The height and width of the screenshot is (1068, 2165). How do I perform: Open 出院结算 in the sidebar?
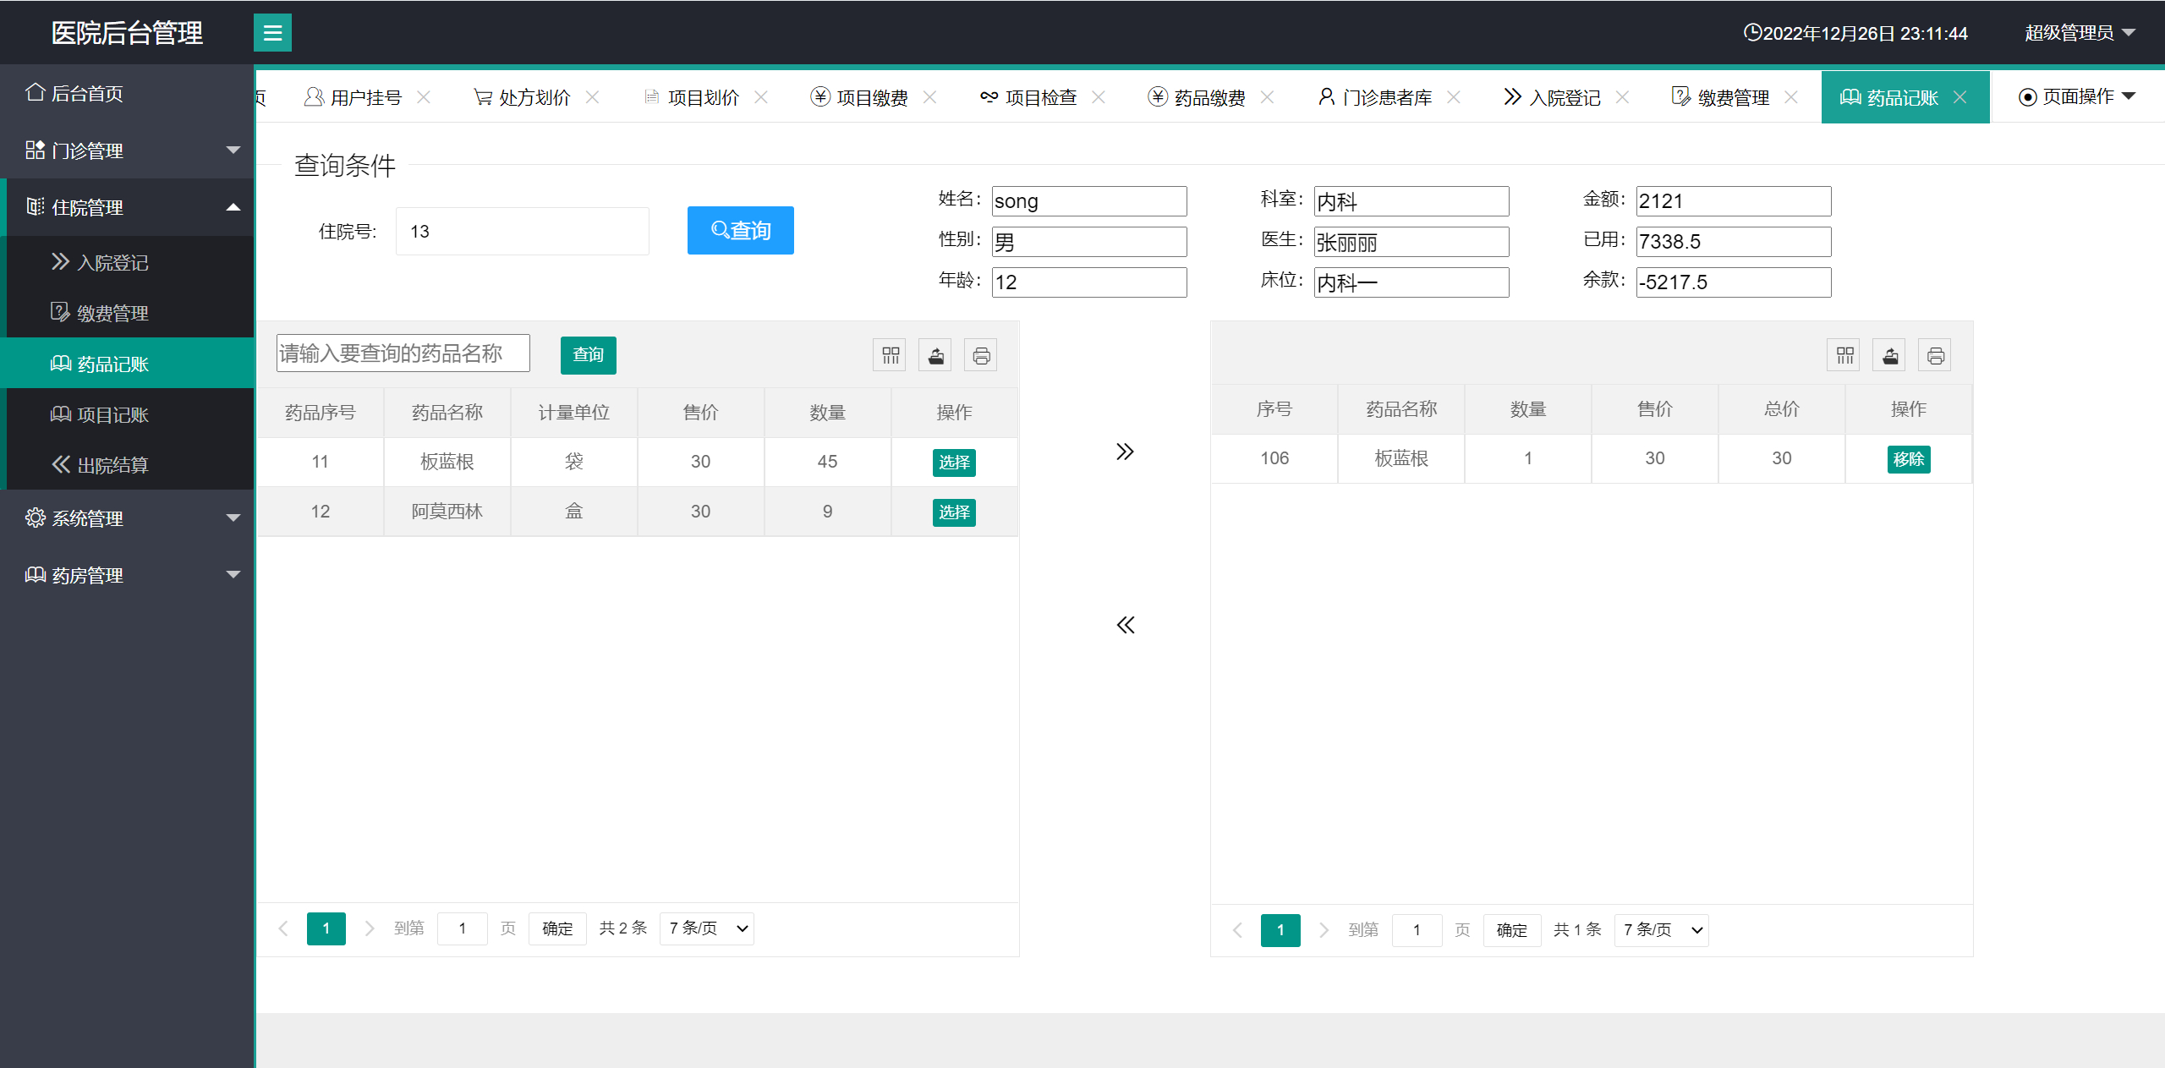(x=112, y=465)
